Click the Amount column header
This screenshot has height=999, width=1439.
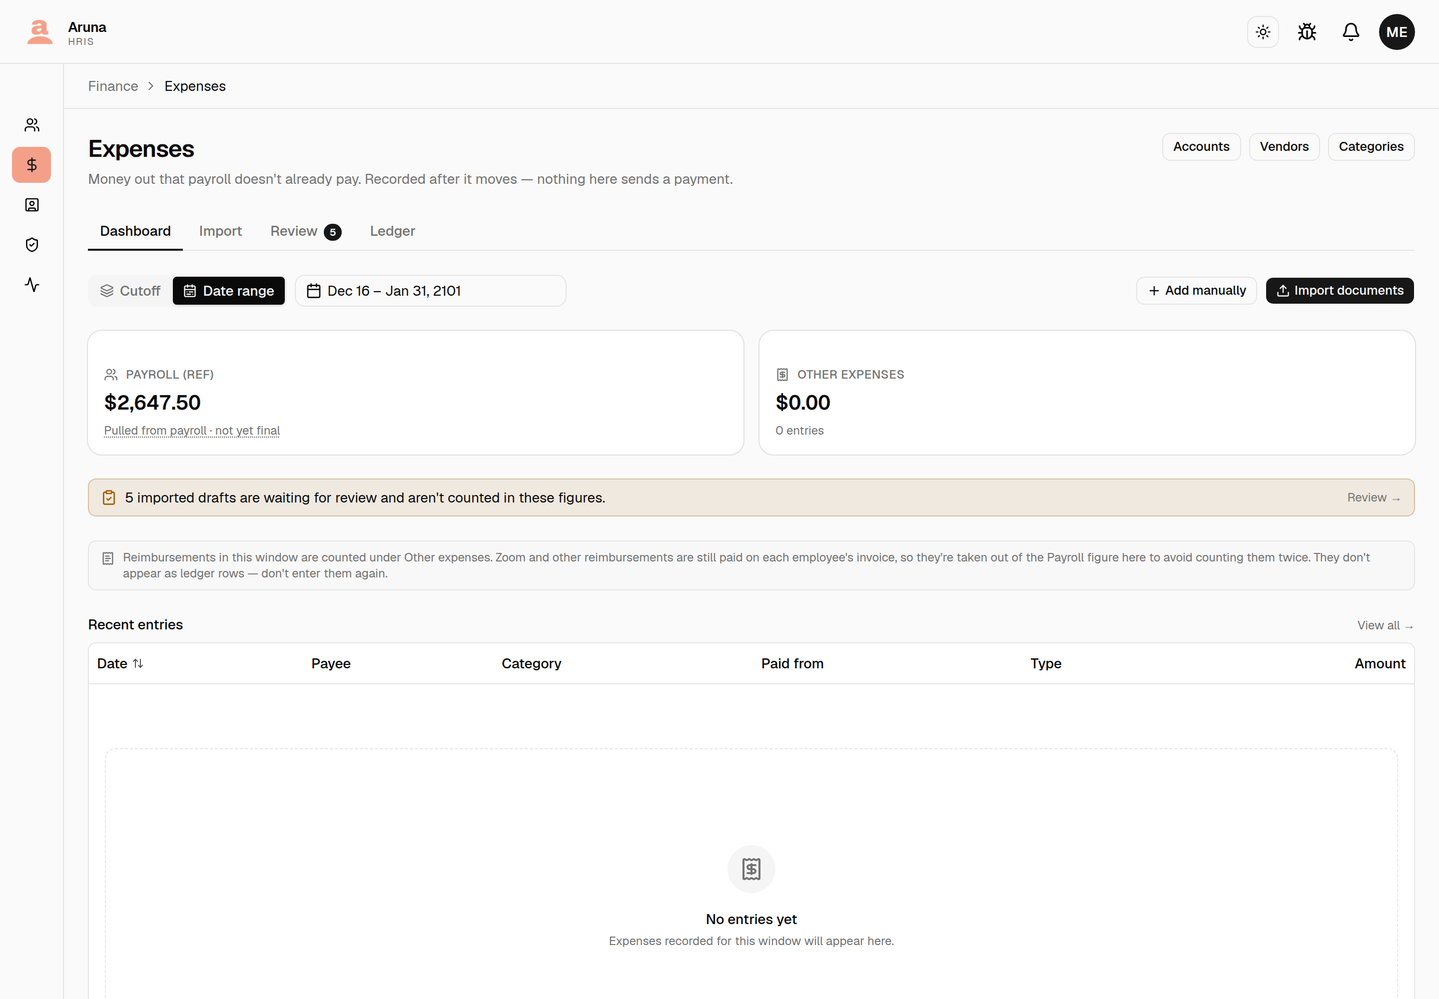click(x=1380, y=663)
